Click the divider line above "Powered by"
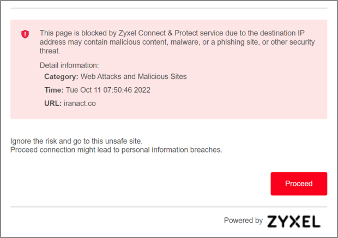This screenshot has width=338, height=238. coord(169,207)
